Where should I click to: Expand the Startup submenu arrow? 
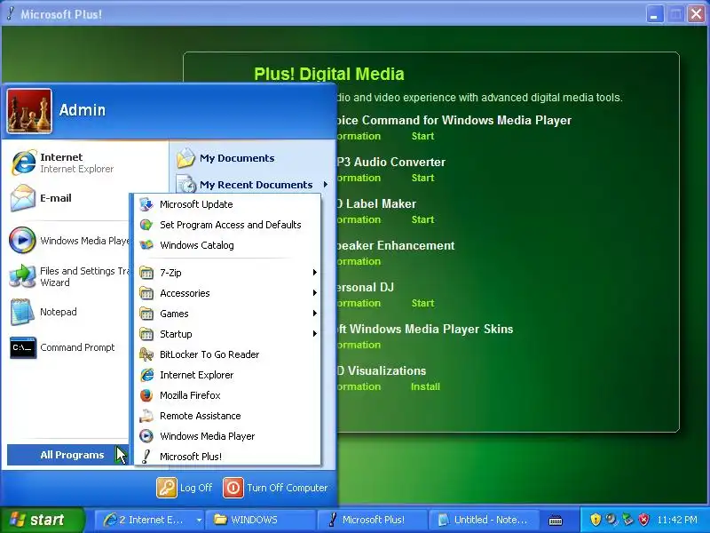coord(315,334)
